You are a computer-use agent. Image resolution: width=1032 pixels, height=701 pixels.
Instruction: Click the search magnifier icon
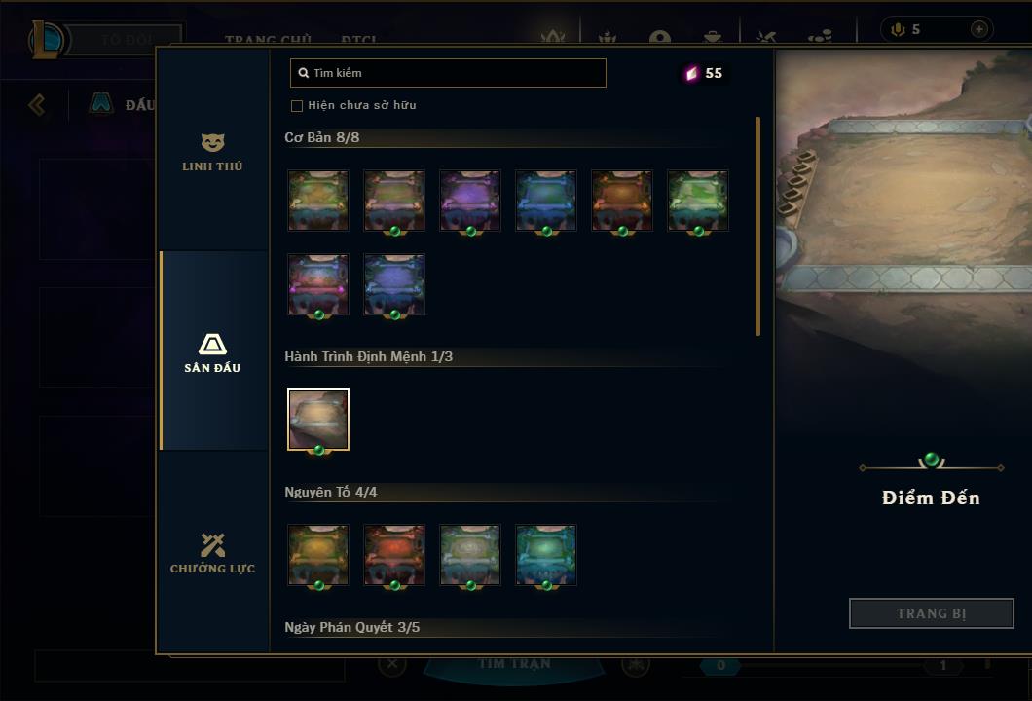(304, 73)
